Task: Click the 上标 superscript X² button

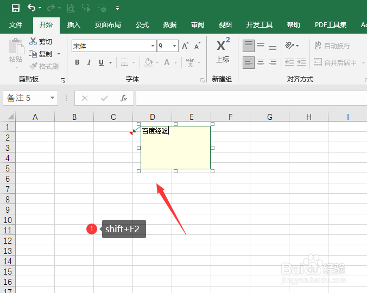Action: 223,50
